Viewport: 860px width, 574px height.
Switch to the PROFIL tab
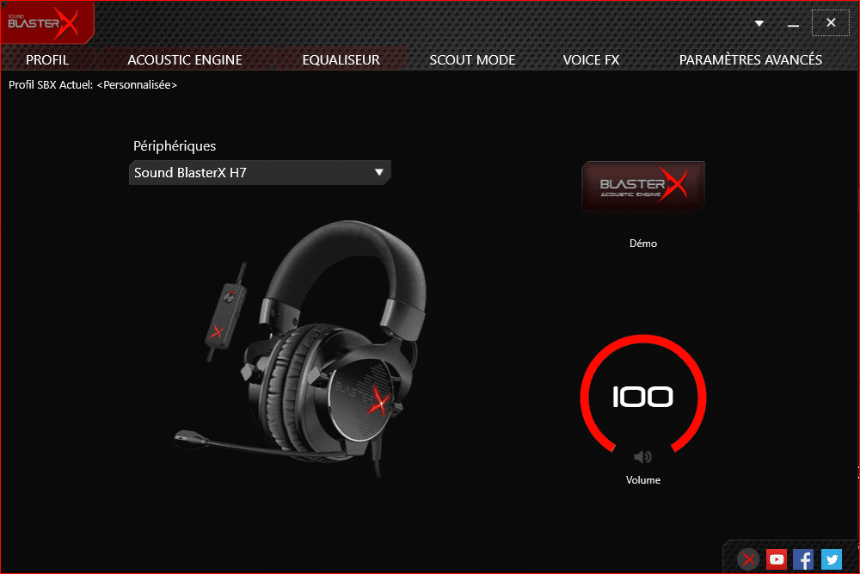pyautogui.click(x=47, y=60)
